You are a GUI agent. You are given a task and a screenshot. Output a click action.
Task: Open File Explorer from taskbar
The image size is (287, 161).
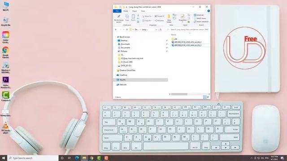(x=84, y=158)
